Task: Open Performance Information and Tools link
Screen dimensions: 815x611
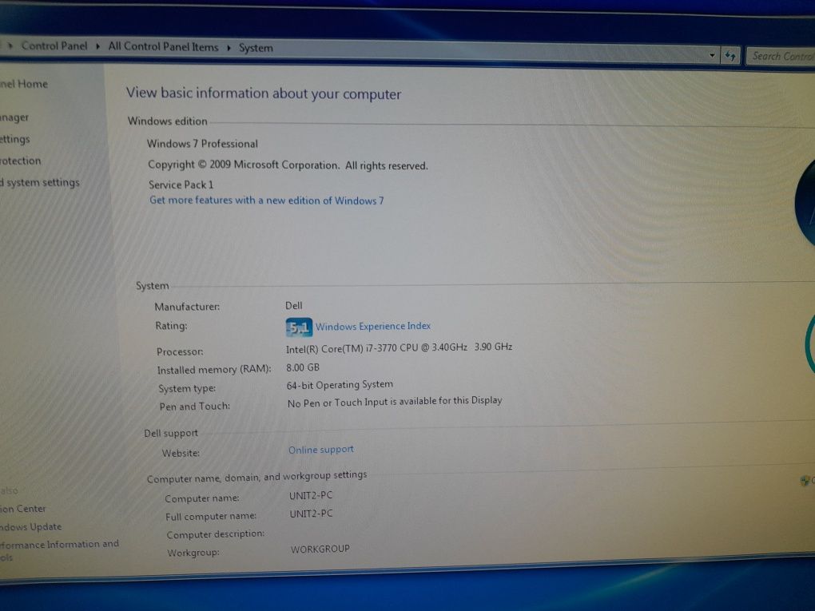Action: [59, 550]
